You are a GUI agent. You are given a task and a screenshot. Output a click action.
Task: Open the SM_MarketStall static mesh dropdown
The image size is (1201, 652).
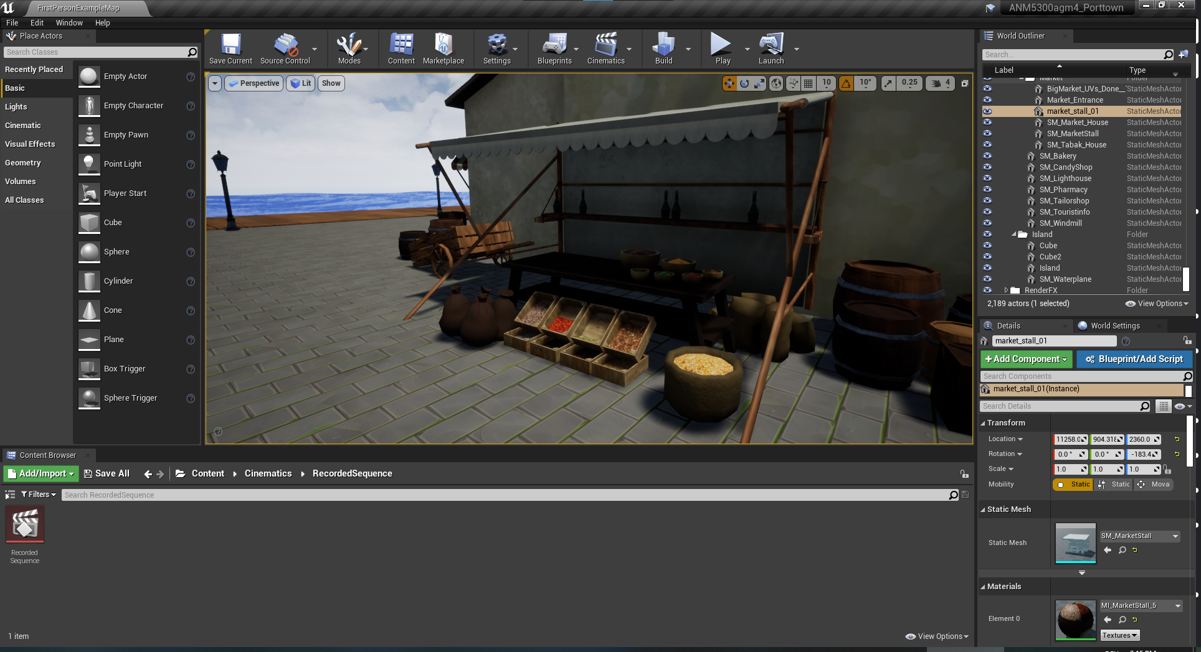[1140, 536]
